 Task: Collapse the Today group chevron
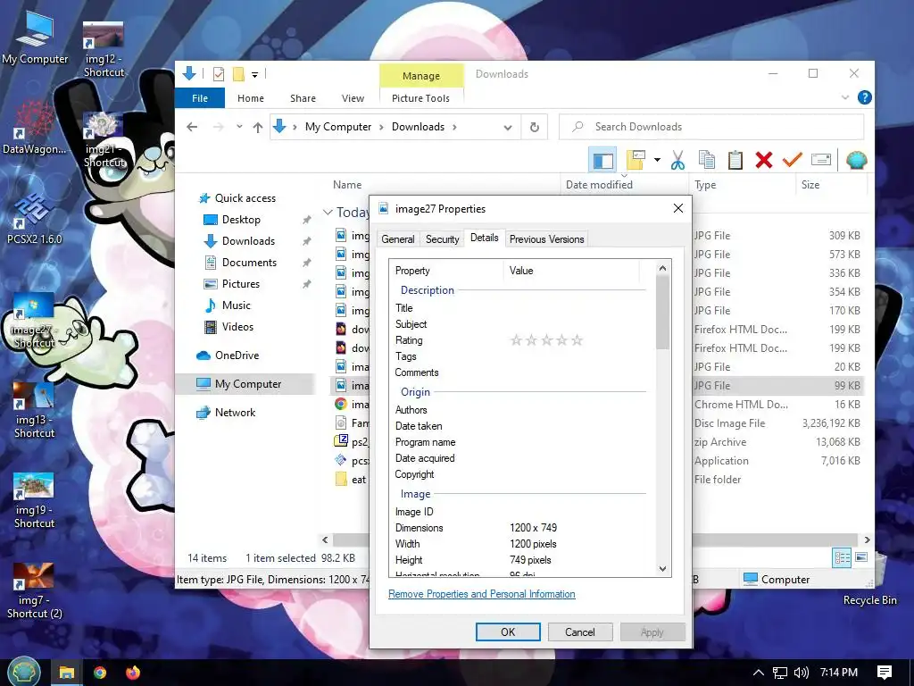coord(328,213)
